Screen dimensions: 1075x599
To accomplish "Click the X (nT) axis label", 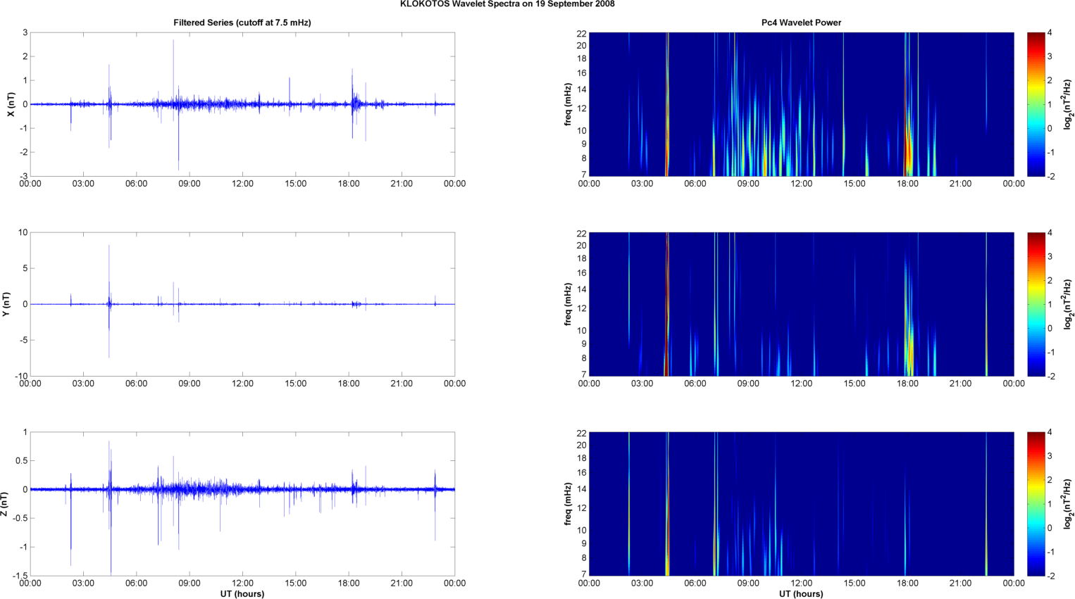I will click(10, 104).
